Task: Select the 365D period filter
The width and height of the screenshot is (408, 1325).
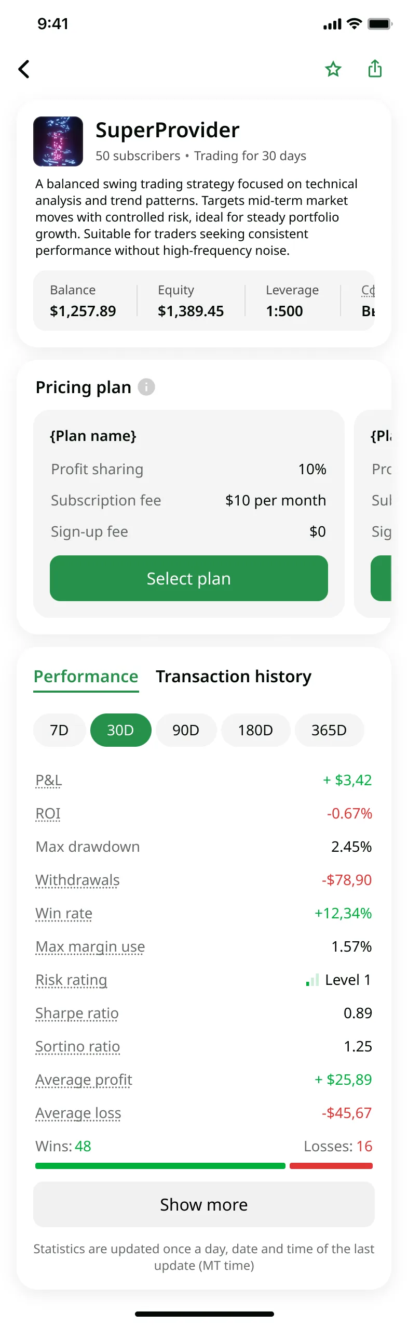Action: click(329, 730)
